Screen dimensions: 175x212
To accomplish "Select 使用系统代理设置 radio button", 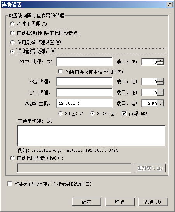I will (x=12, y=42).
